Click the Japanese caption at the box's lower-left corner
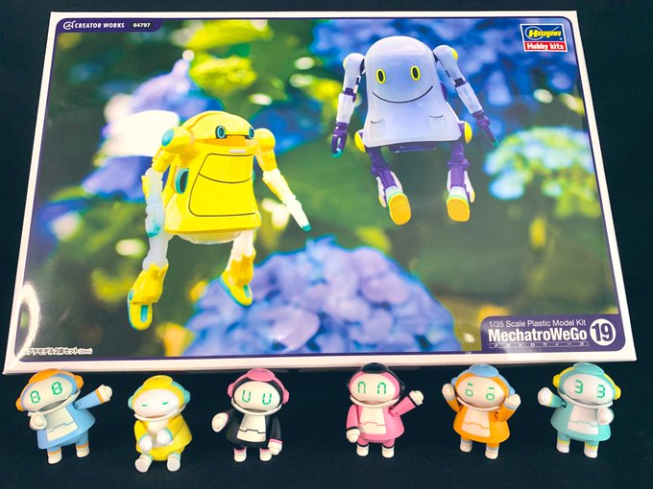The height and width of the screenshot is (489, 653). pos(59,351)
